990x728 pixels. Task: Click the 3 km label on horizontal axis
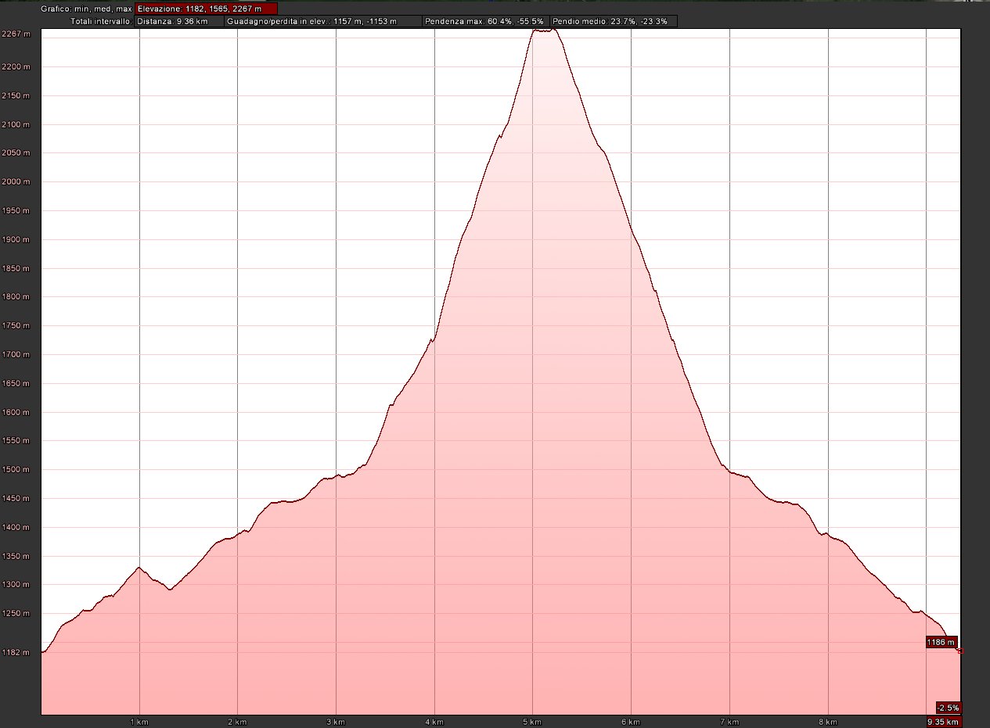point(336,722)
